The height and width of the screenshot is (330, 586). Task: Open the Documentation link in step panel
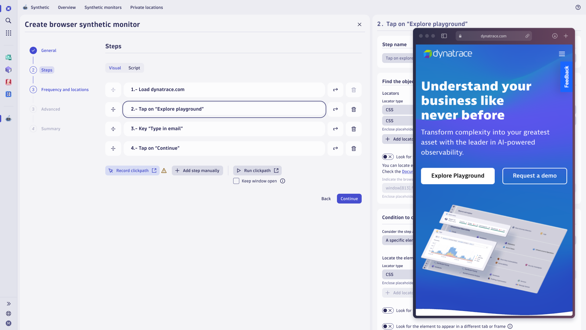coord(407,171)
